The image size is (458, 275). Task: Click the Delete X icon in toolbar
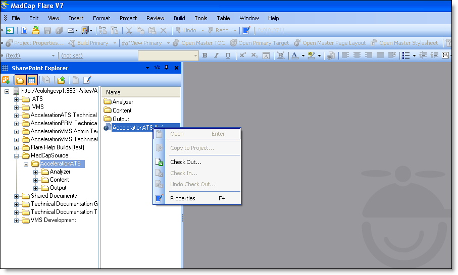(x=163, y=30)
